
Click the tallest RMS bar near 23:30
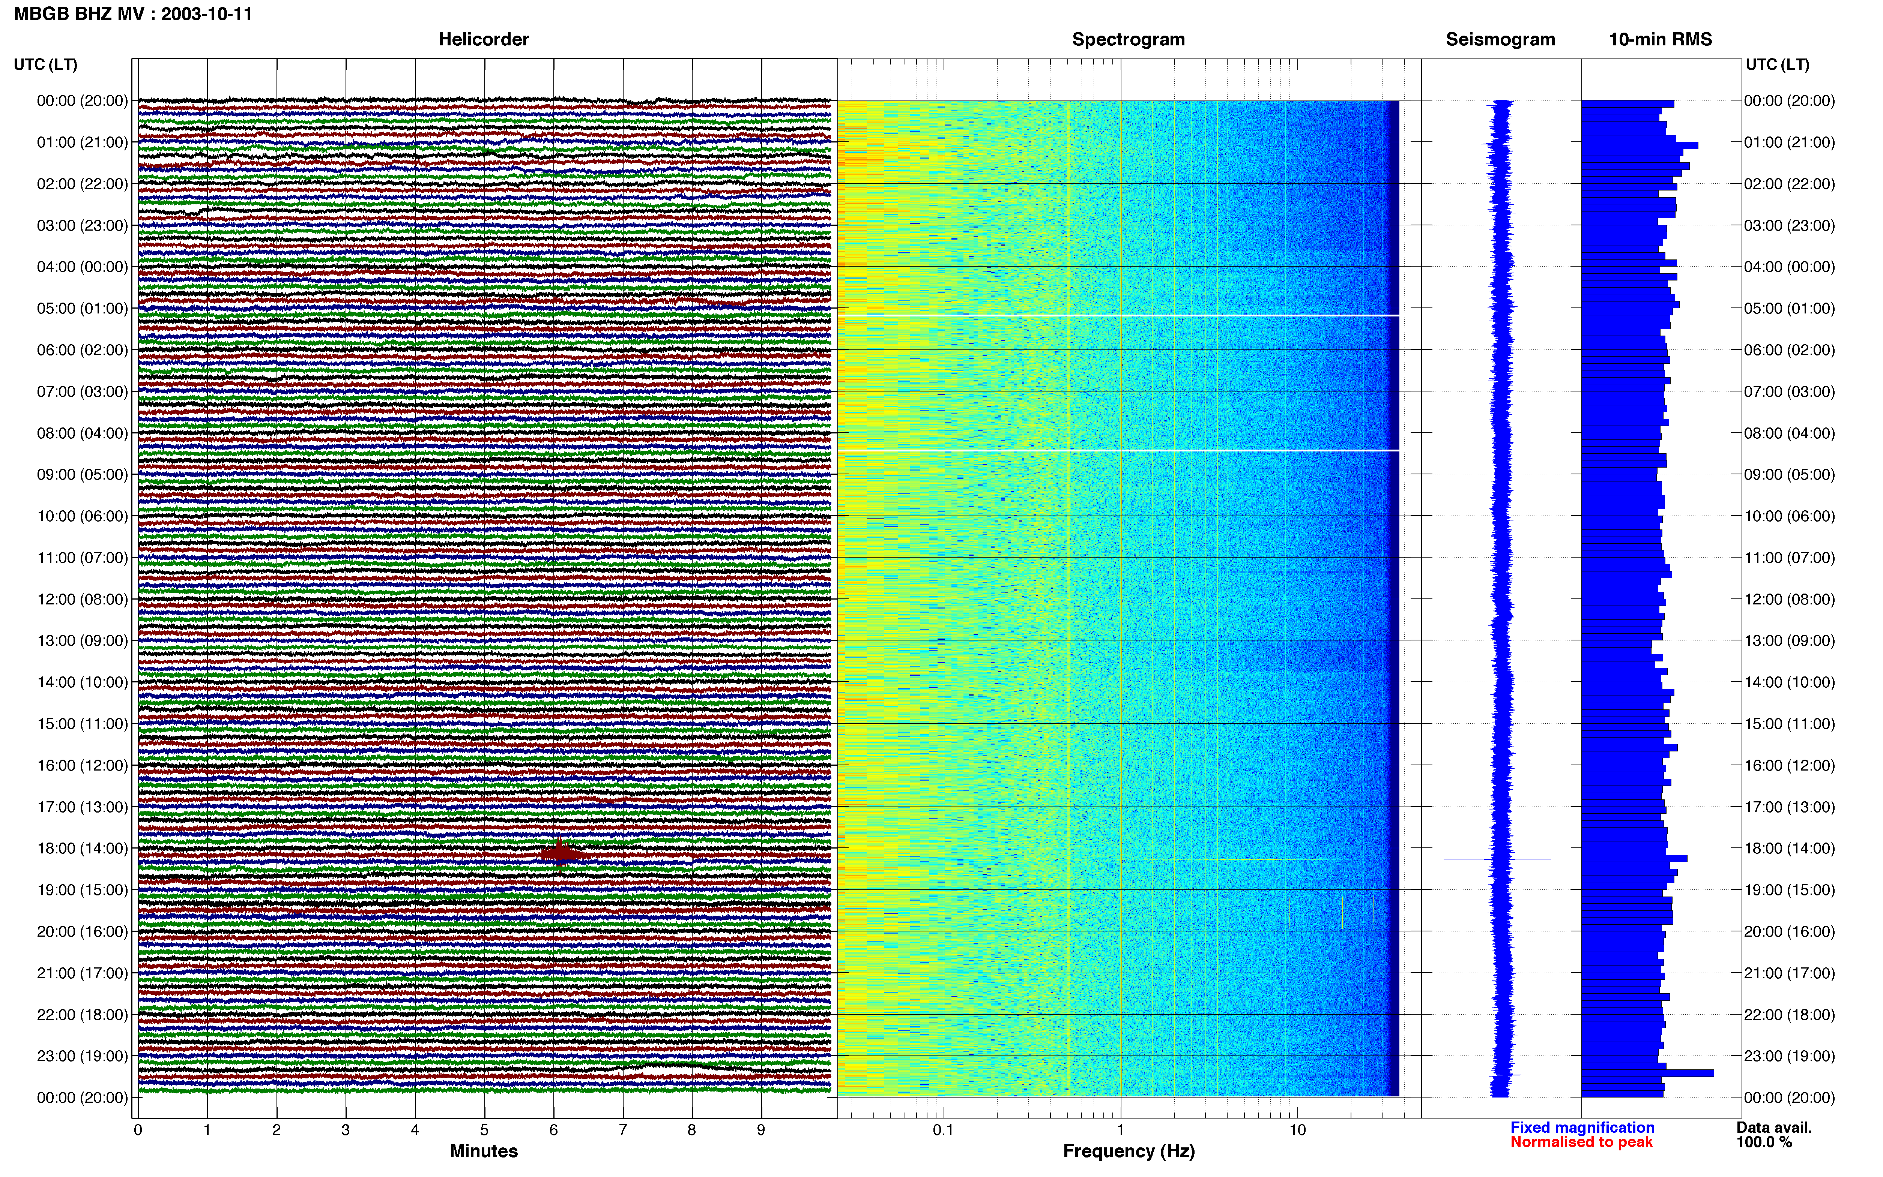tap(1648, 1074)
